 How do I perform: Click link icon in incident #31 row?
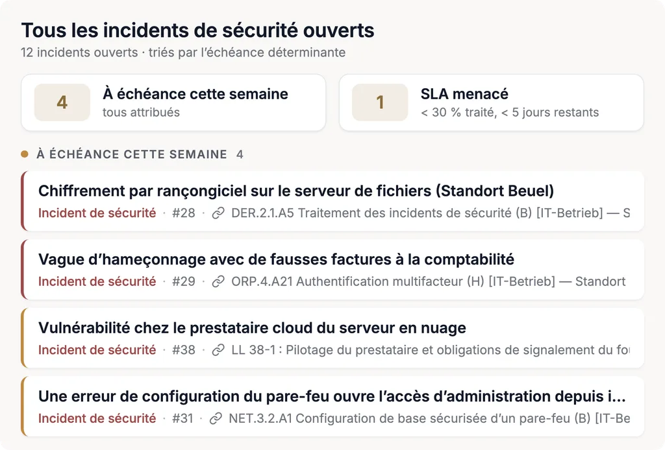pyautogui.click(x=216, y=419)
